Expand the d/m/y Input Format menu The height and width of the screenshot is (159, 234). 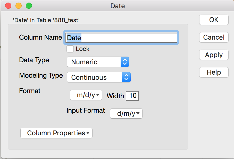click(126, 113)
